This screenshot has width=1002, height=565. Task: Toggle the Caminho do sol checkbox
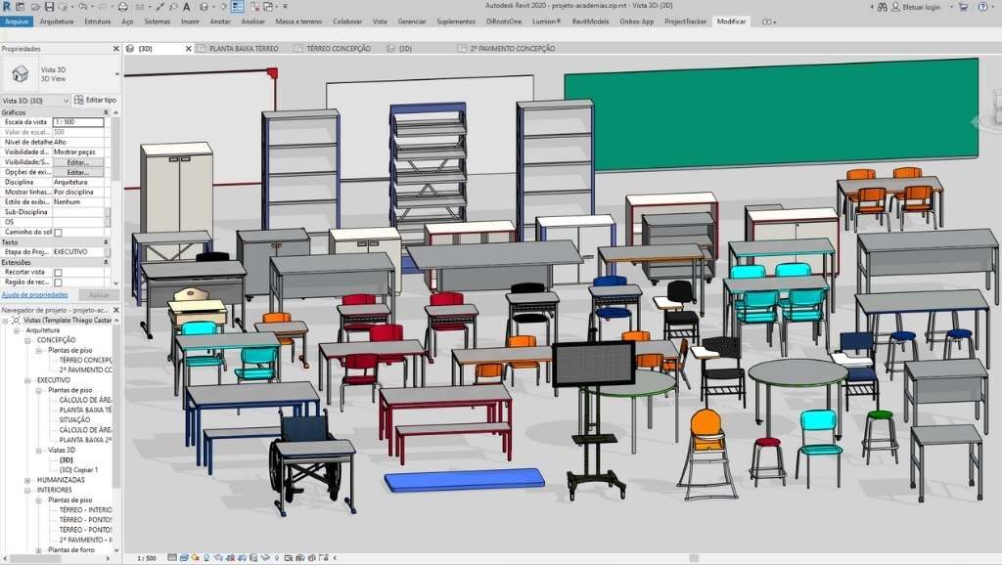58,232
